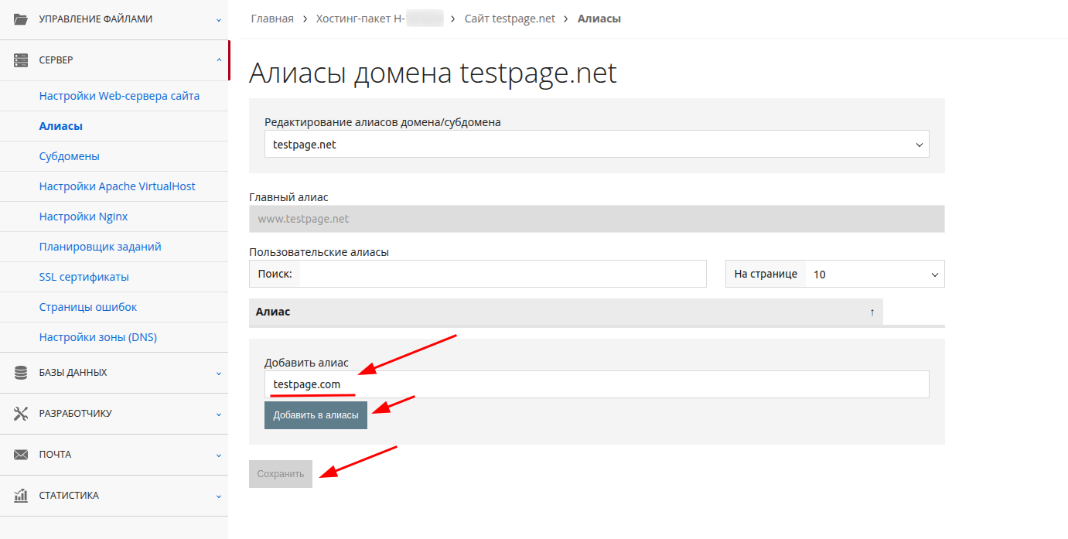Click the Поиск search input field

[x=503, y=274]
